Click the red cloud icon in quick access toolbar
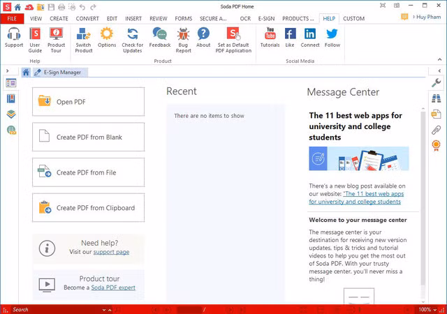 (29, 7)
